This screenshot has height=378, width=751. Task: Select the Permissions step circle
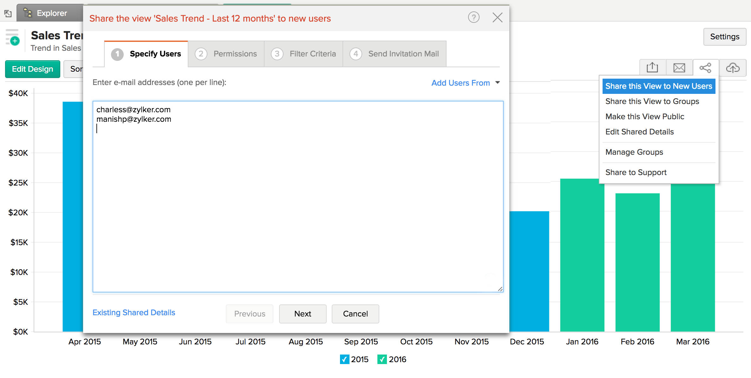click(x=201, y=54)
